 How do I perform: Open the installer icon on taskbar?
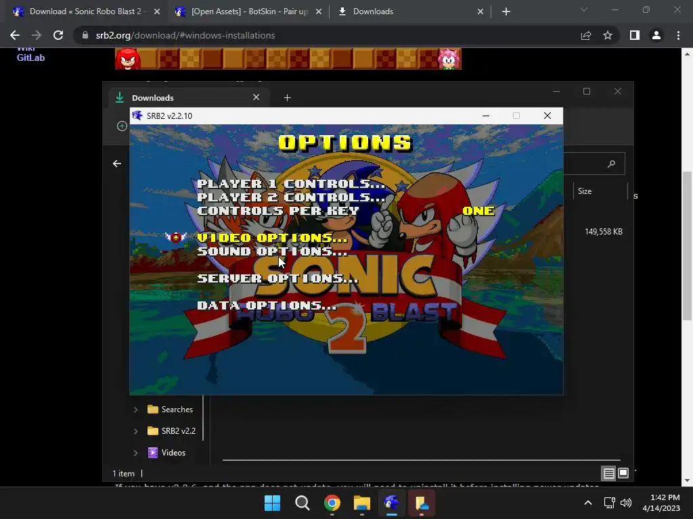(x=422, y=503)
